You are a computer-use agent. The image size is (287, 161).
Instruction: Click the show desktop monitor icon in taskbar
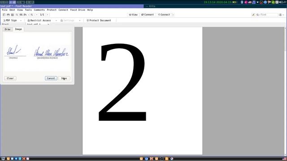click(3, 159)
